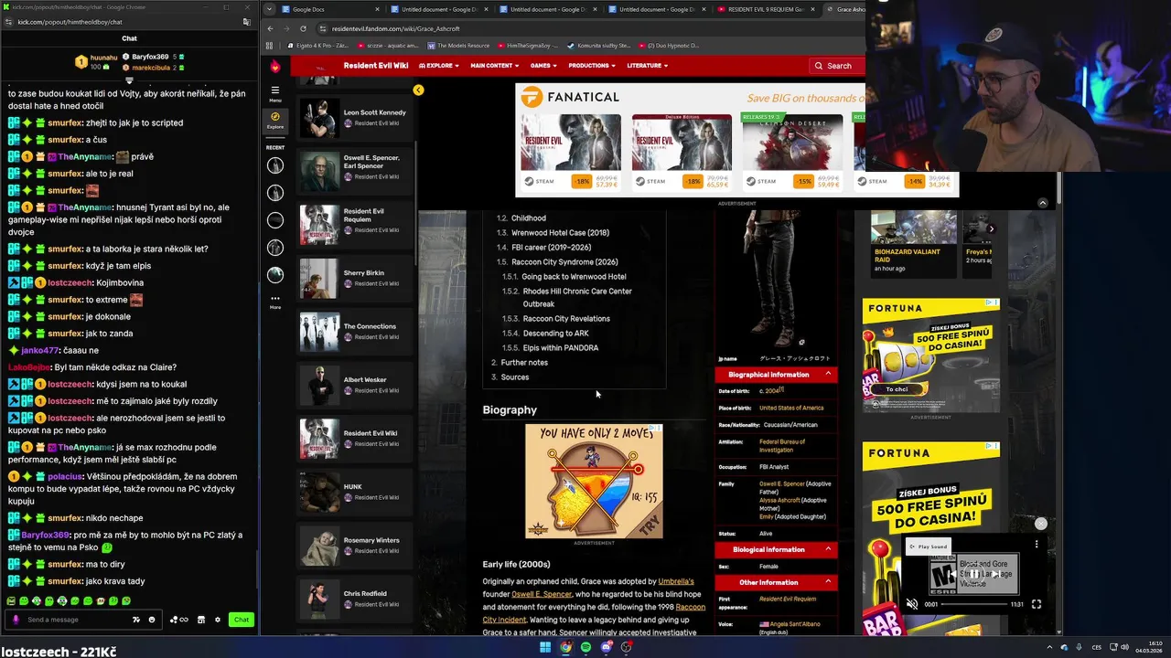The height and width of the screenshot is (658, 1171).
Task: Jump to Wrenwood Hotel Case (2018) section
Action: tap(560, 232)
